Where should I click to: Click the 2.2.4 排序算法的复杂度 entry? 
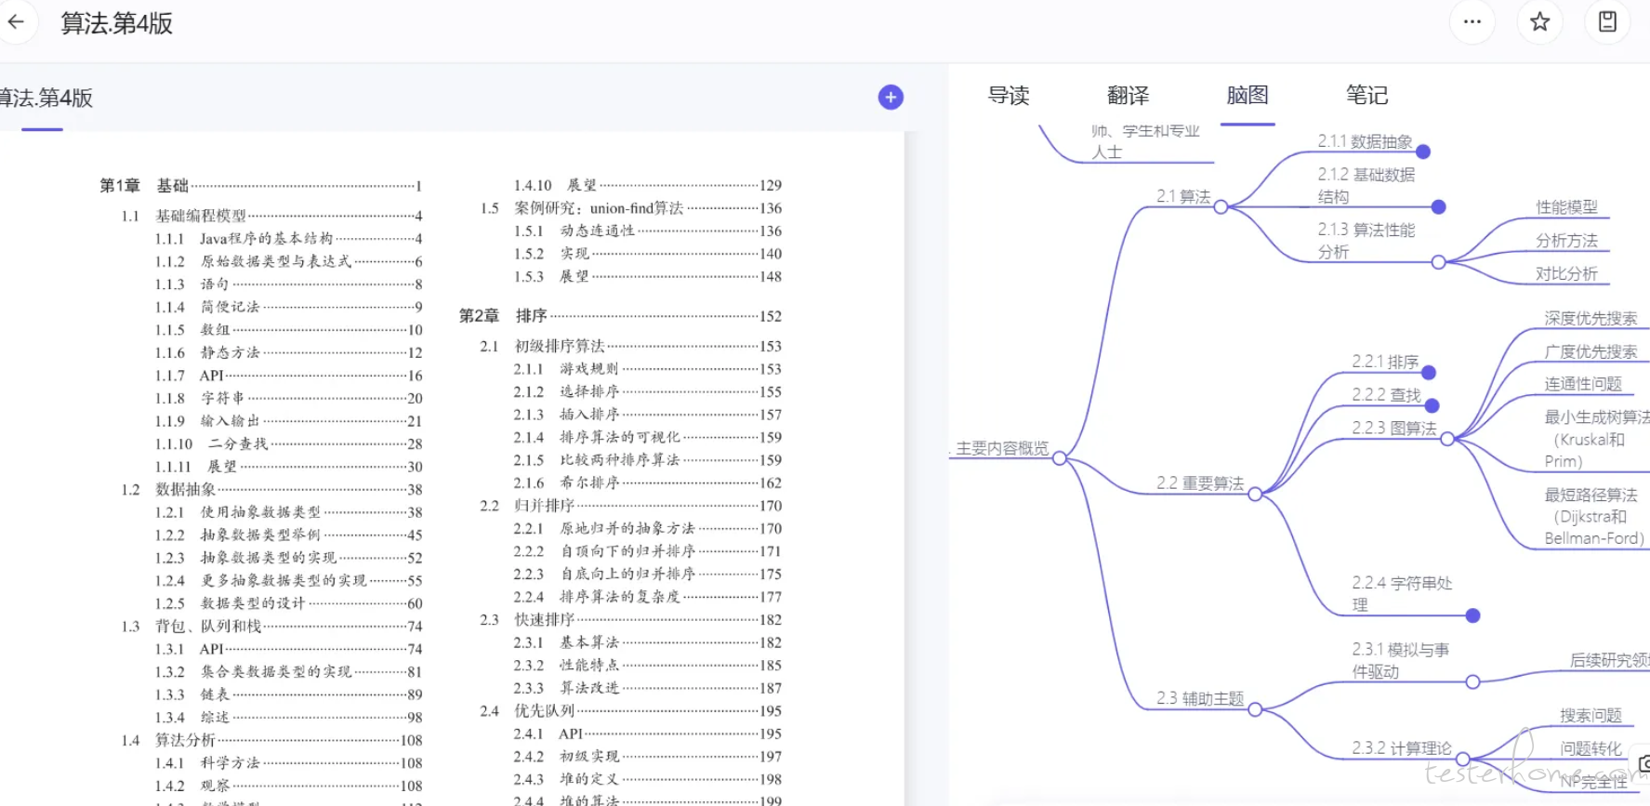pyautogui.click(x=648, y=597)
